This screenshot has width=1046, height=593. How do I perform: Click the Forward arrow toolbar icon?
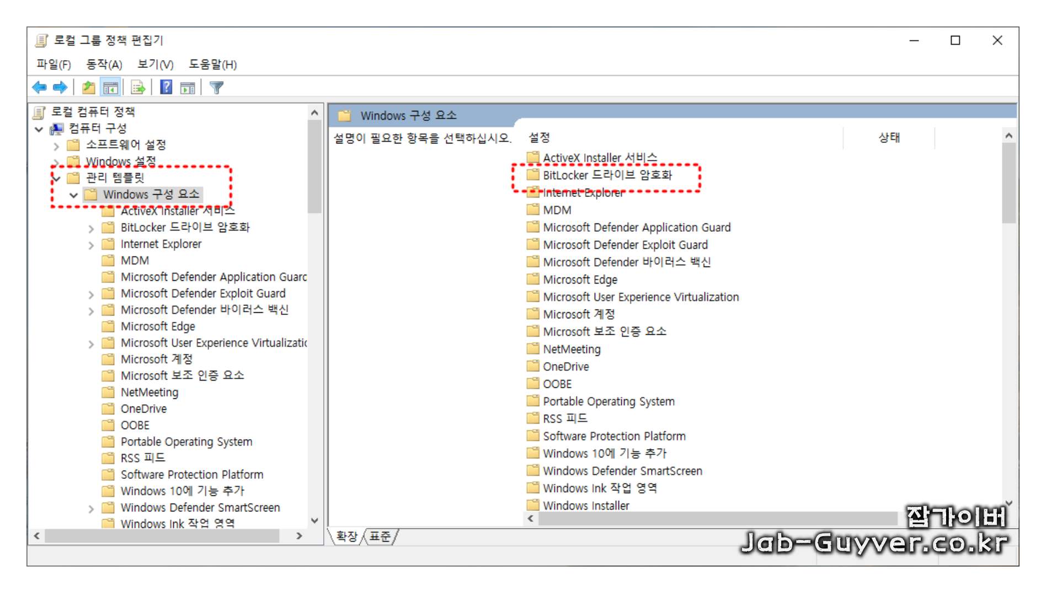click(x=60, y=87)
